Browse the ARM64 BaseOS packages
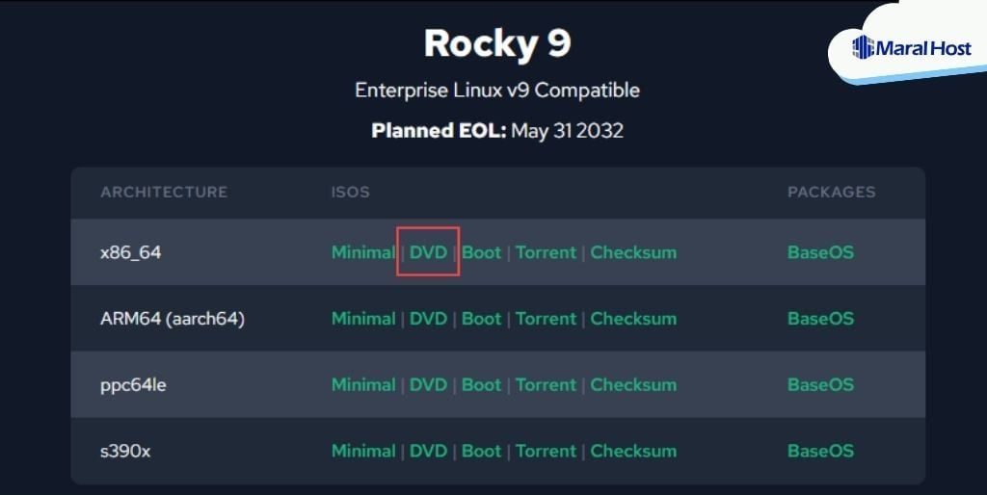Image resolution: width=987 pixels, height=495 pixels. (820, 319)
